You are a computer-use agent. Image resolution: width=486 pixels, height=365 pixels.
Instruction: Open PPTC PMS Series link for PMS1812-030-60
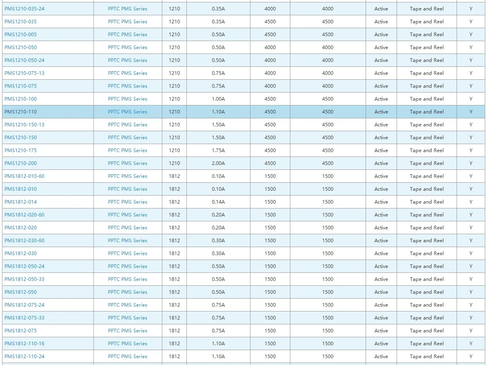point(128,241)
